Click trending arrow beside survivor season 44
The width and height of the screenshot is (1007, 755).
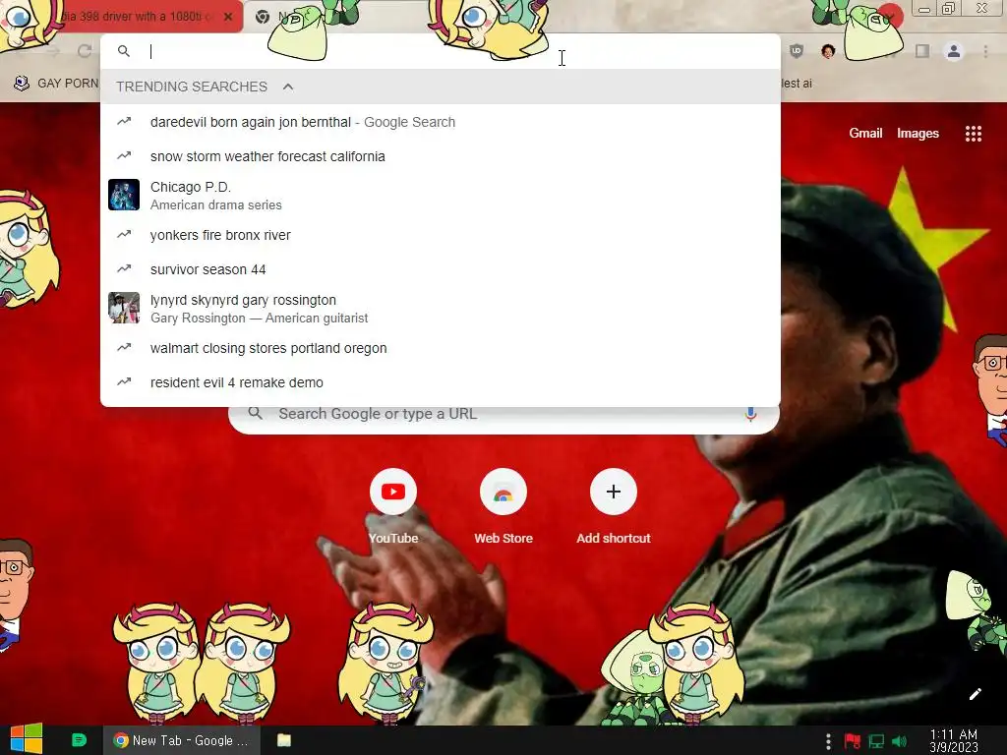pos(124,268)
